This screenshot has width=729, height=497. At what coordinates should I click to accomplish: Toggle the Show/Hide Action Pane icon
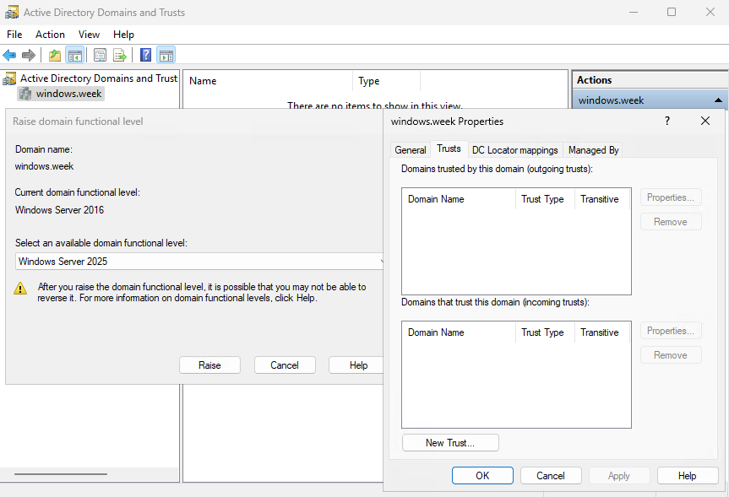[166, 56]
